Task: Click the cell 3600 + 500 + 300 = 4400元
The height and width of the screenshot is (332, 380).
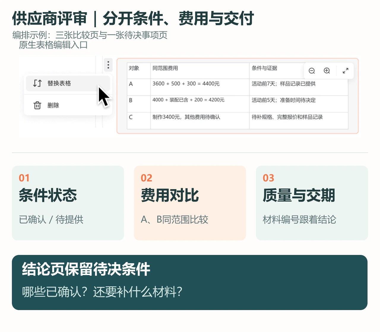Action: point(200,87)
